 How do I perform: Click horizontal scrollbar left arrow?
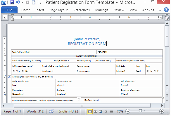[4, 105]
